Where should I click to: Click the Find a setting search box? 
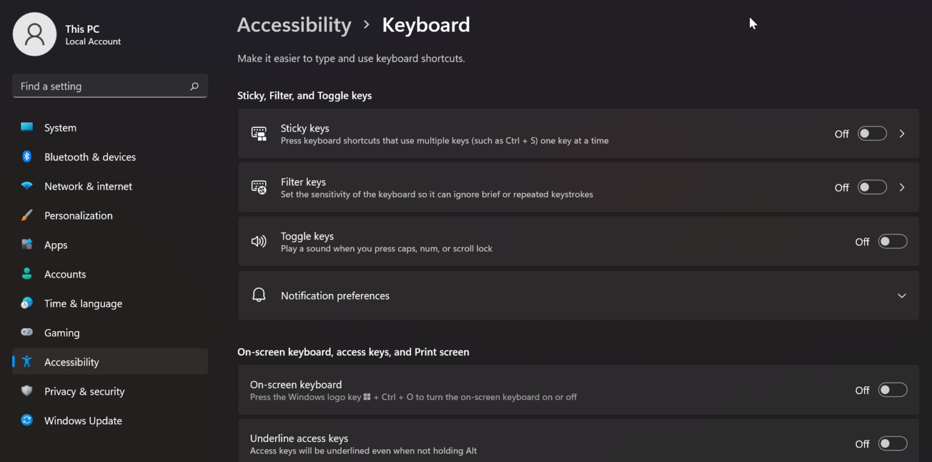[x=100, y=86]
